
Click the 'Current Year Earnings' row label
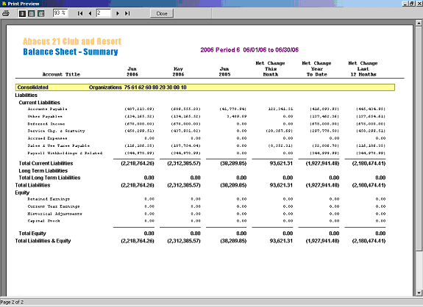pos(54,206)
